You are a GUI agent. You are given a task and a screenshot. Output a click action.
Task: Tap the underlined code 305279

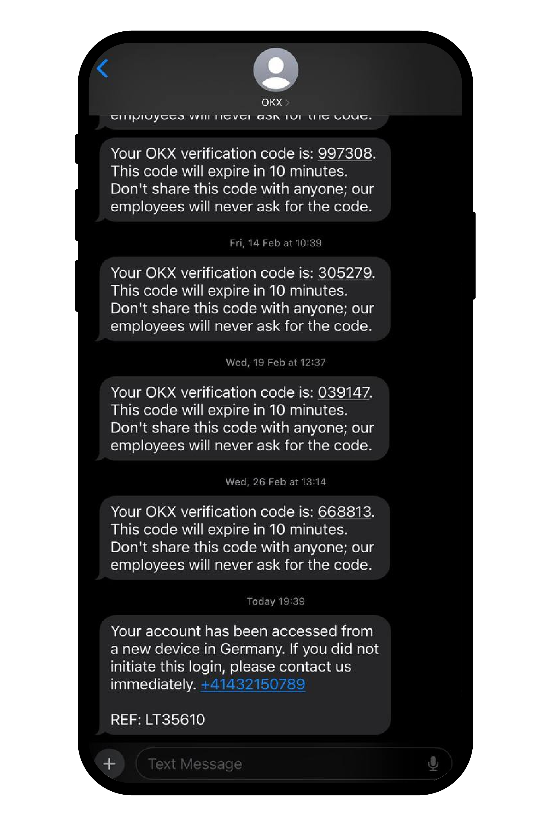(x=345, y=273)
